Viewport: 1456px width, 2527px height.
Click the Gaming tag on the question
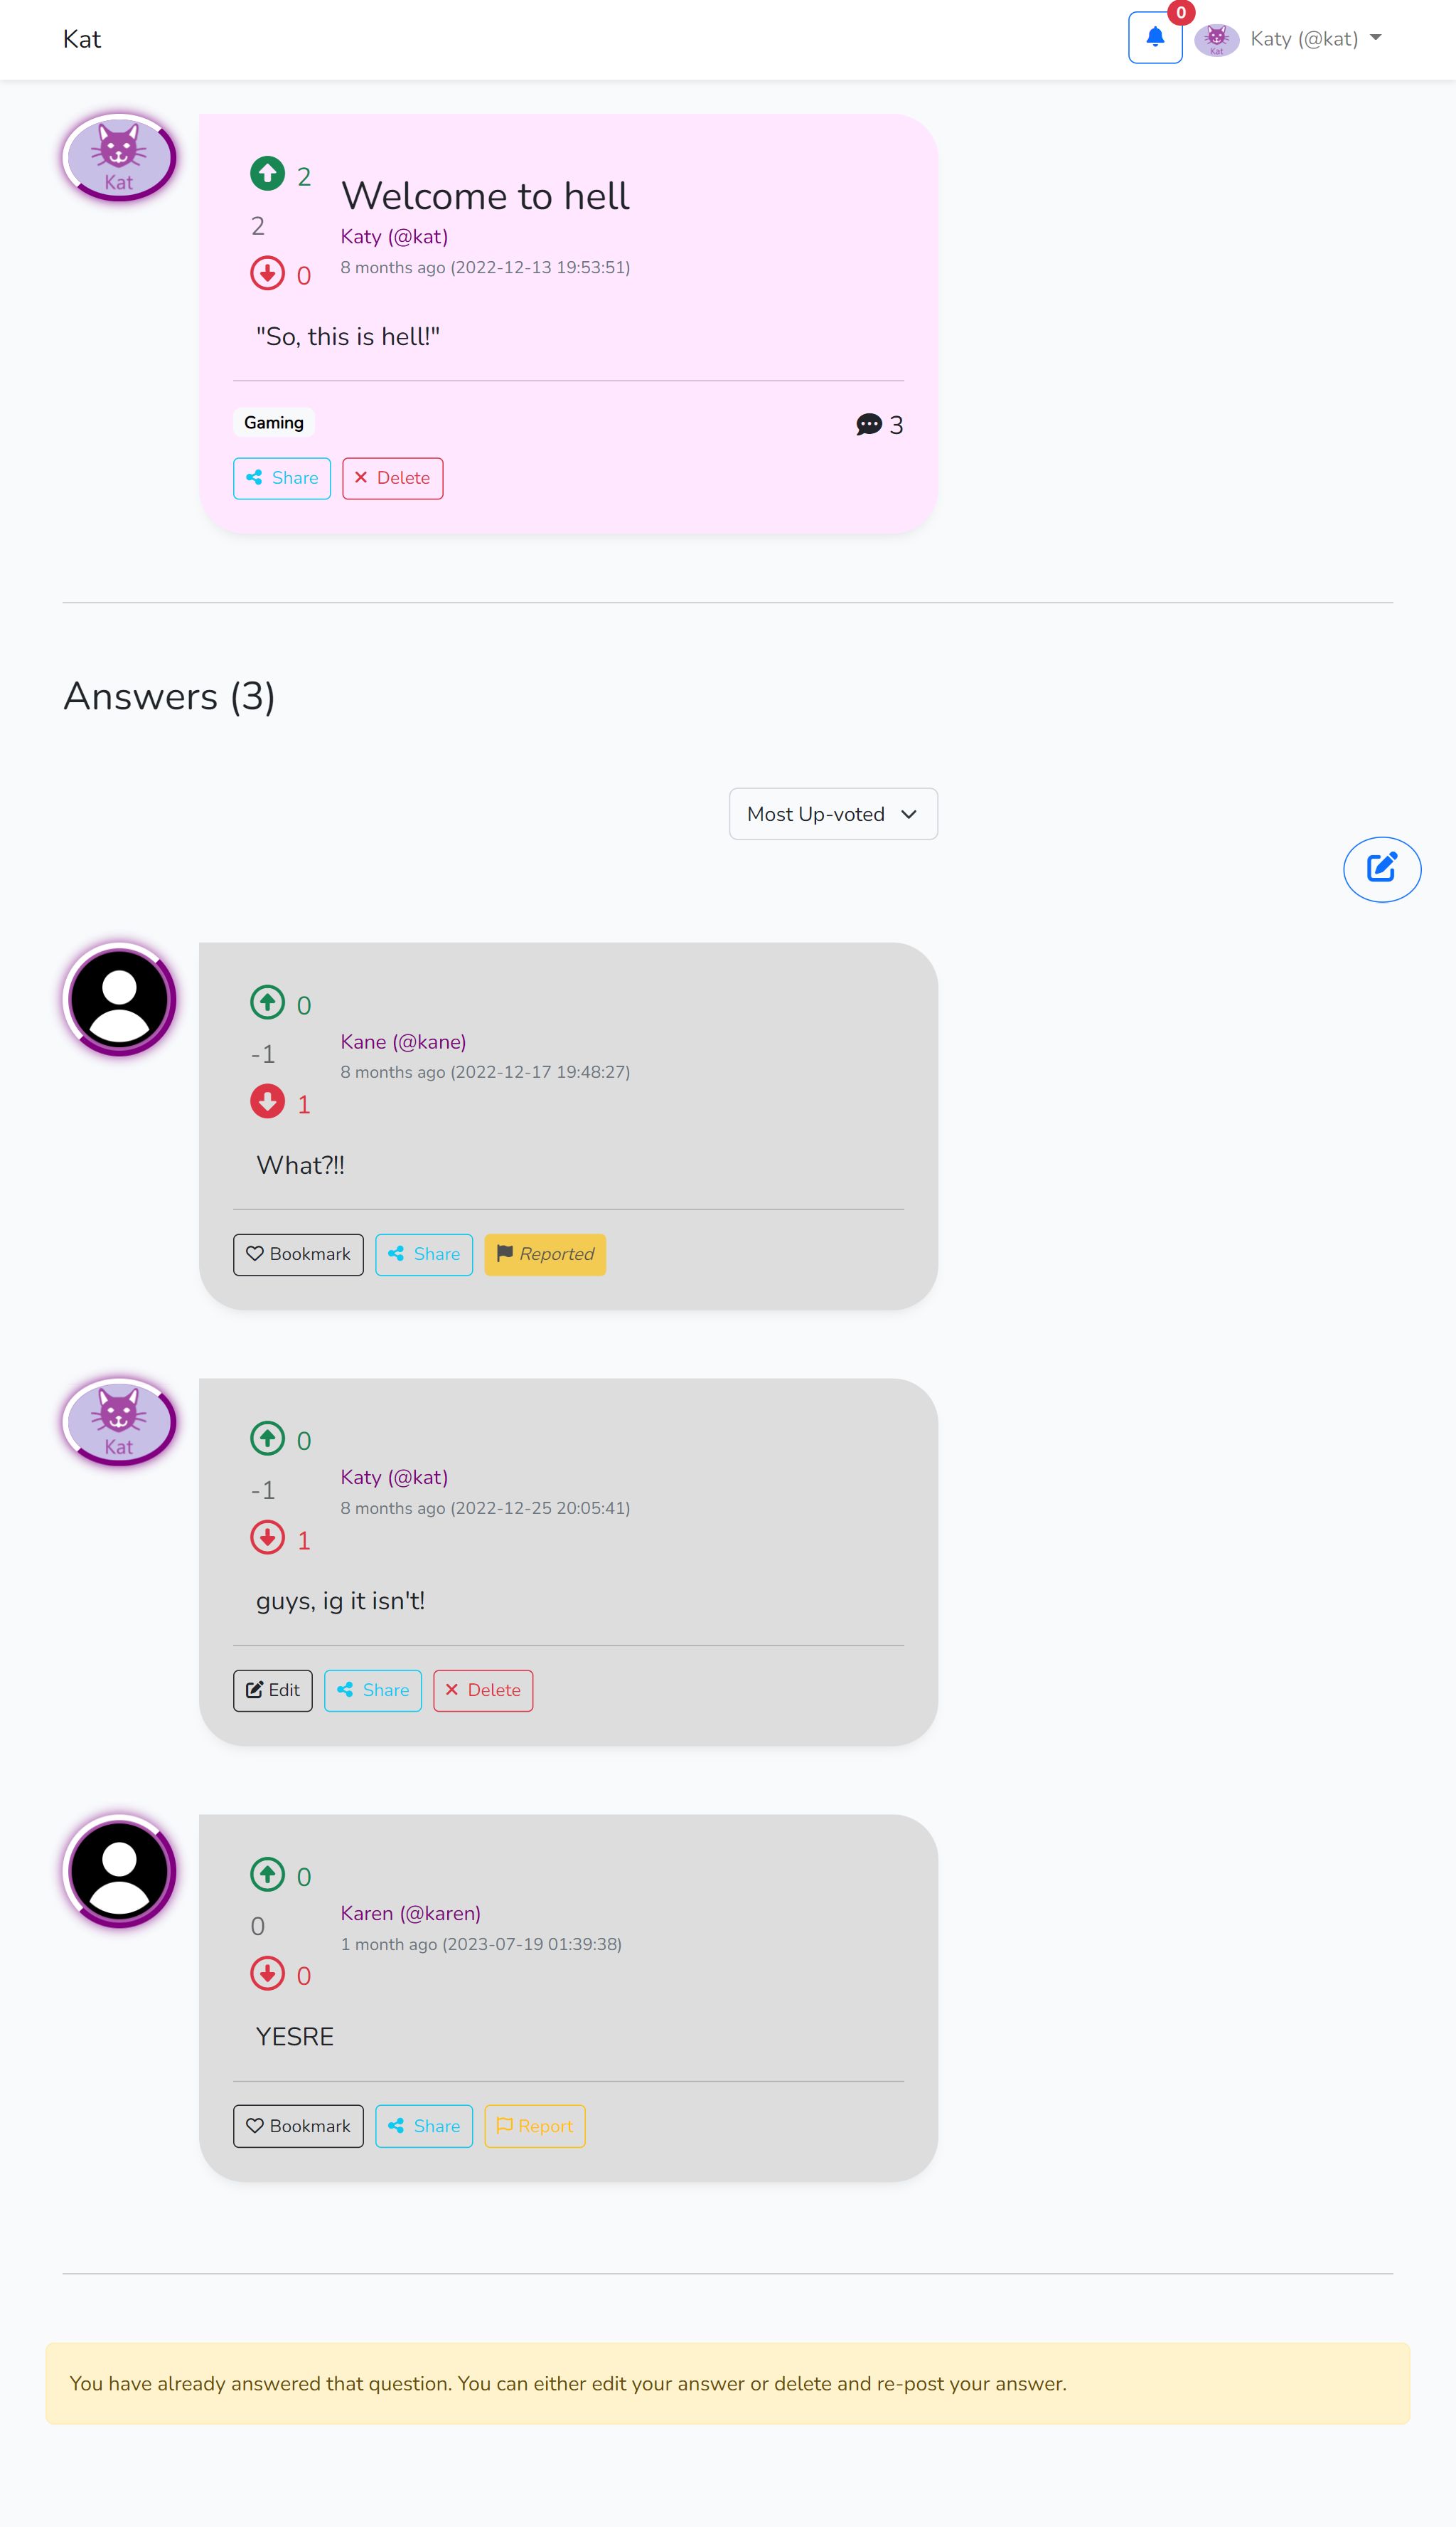coord(274,423)
